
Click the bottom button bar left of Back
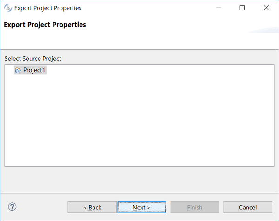pyautogui.click(x=42, y=208)
